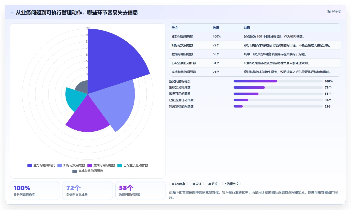Open the 72个 指标定义完成数 stat card

click(x=88, y=190)
